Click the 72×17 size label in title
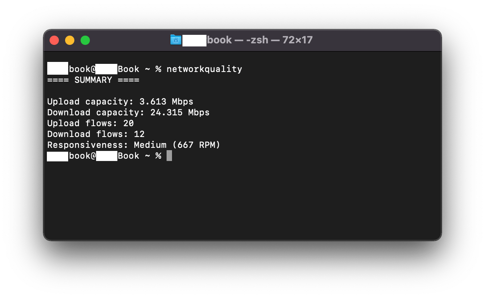 [x=298, y=40]
